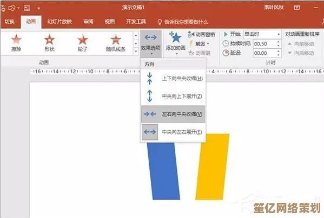Click 向后移动 move later
The width and height of the screenshot is (324, 218).
301,53
